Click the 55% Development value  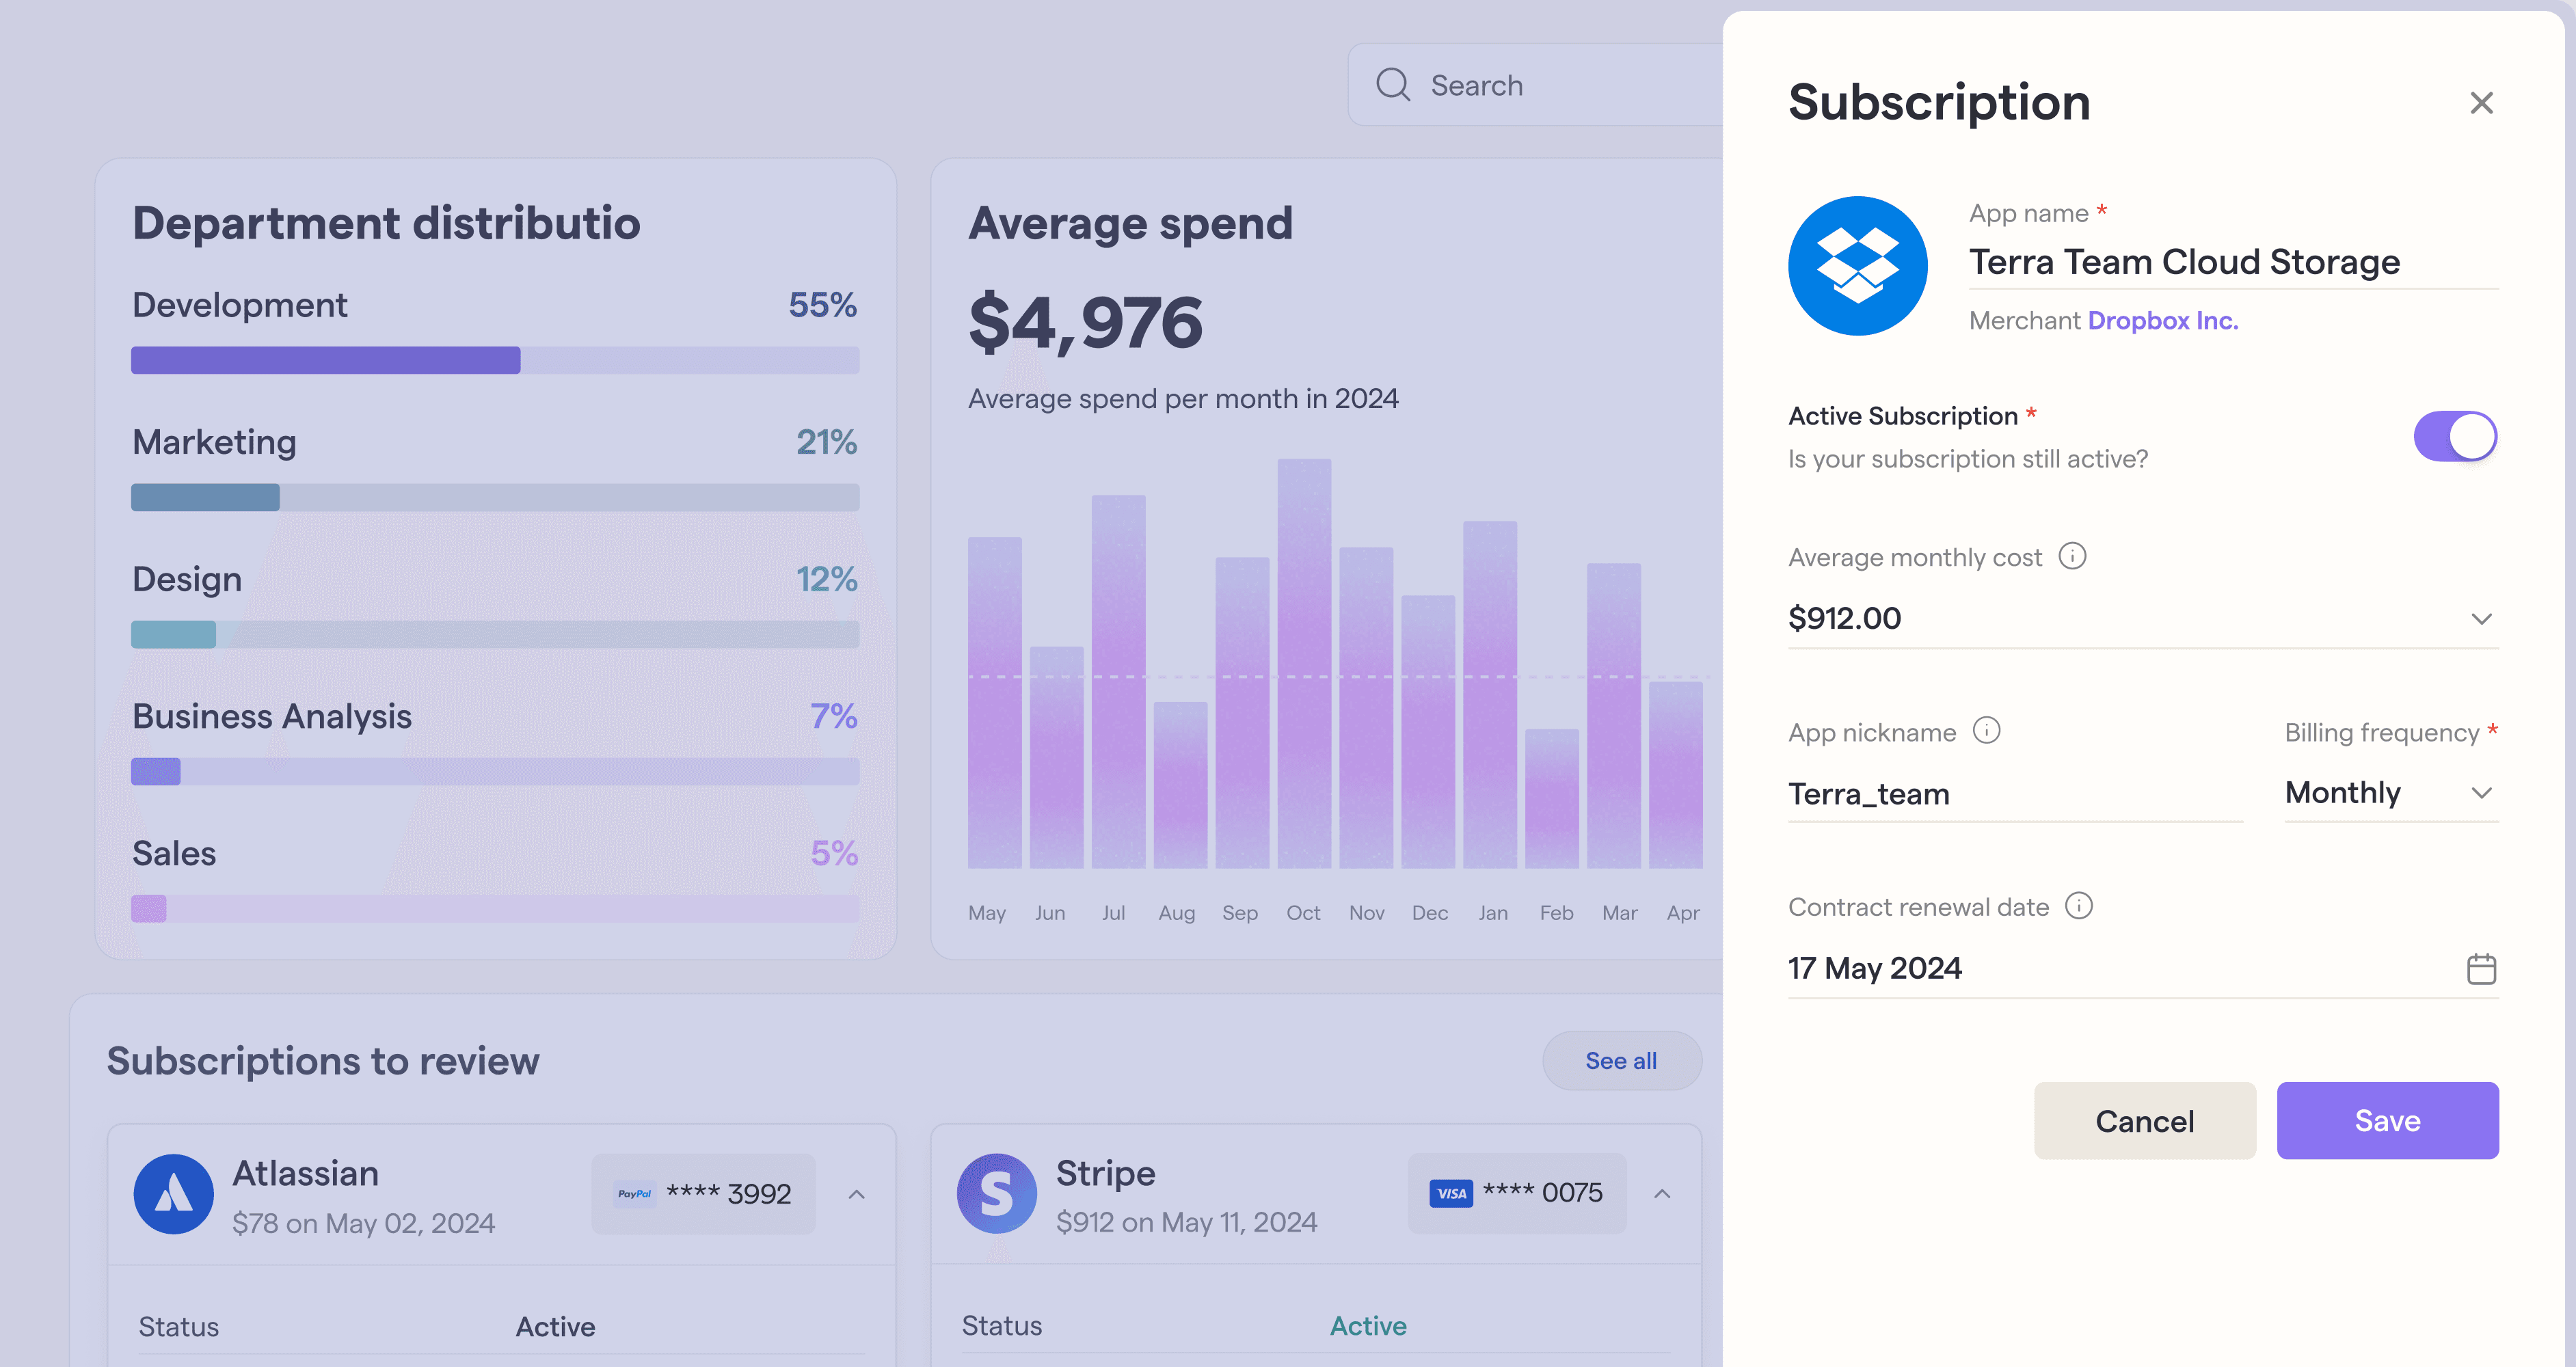click(x=822, y=305)
